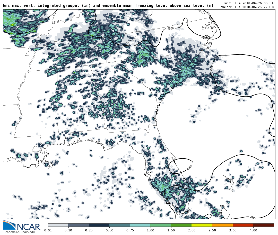278x235 pixels.
Task: Click the colorbar label 0.75
Action: click(x=130, y=230)
